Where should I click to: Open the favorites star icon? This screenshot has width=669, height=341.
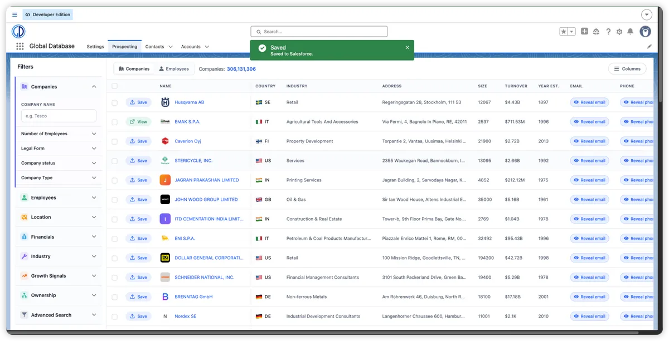pyautogui.click(x=564, y=32)
